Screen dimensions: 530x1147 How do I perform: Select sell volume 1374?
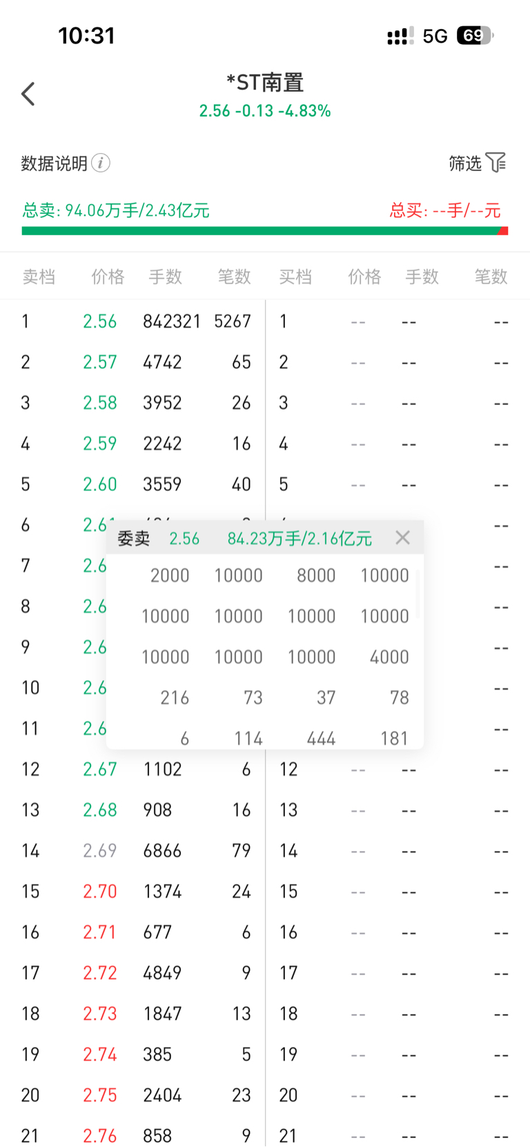click(x=162, y=891)
